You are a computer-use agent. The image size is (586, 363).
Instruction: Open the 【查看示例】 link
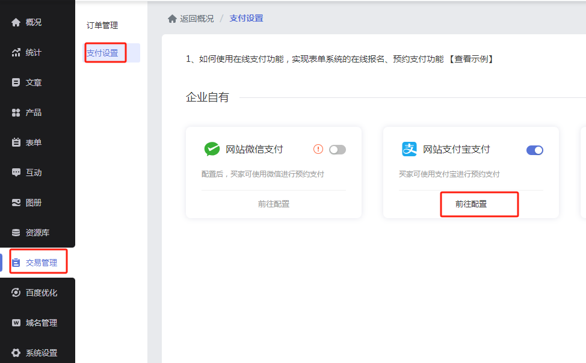pyautogui.click(x=471, y=59)
